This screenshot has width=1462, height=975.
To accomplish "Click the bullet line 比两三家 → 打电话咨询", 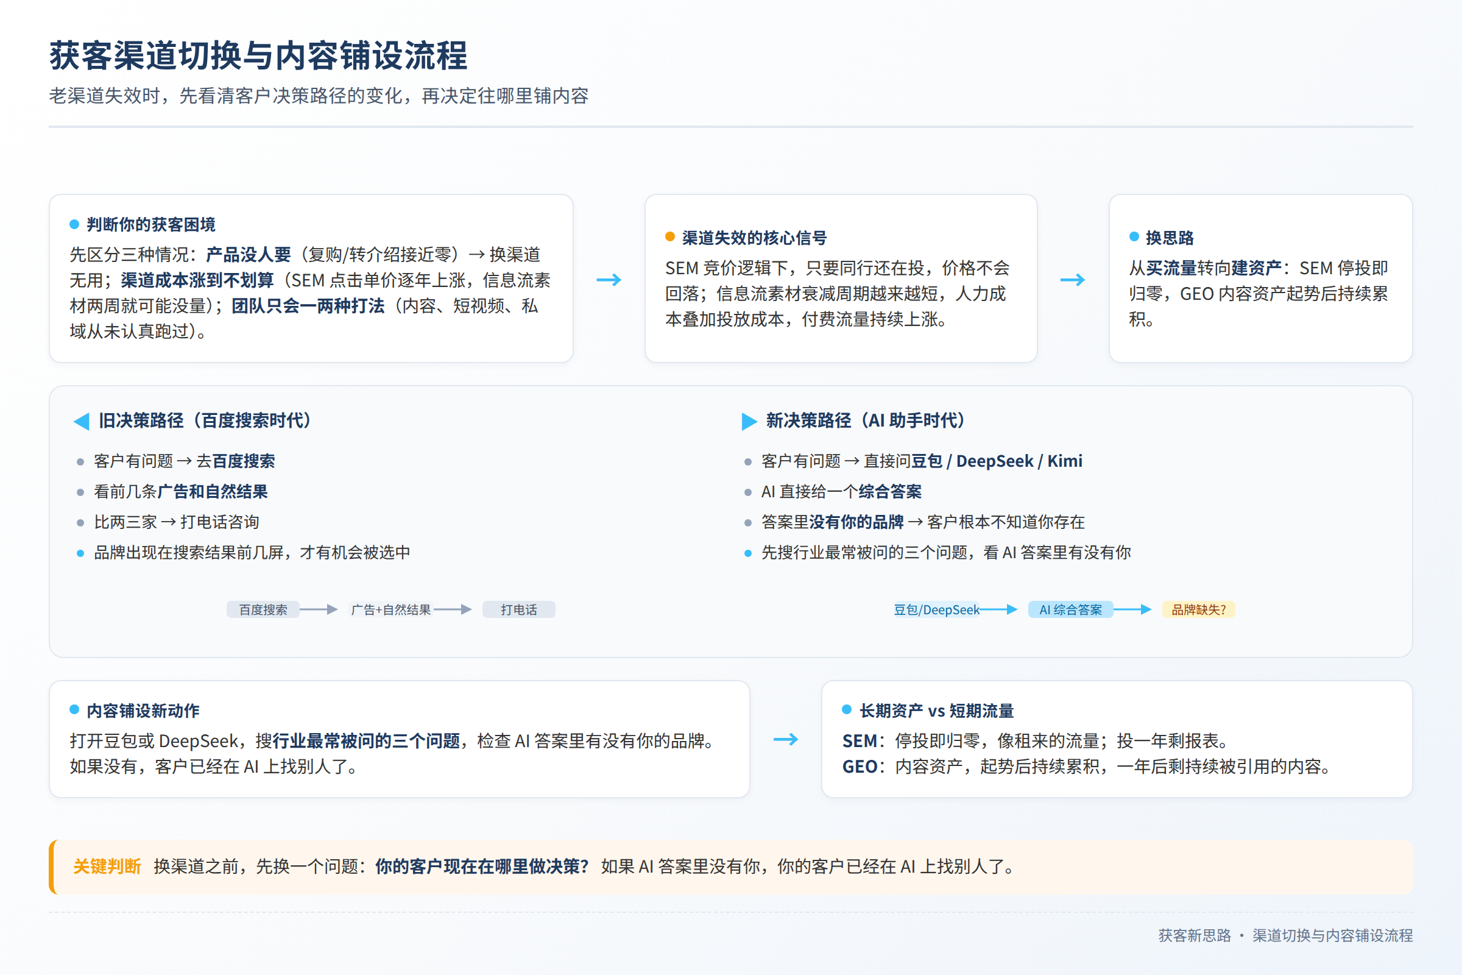I will (177, 522).
